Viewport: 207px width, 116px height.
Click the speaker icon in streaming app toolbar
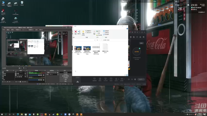pyautogui.click(x=122, y=79)
